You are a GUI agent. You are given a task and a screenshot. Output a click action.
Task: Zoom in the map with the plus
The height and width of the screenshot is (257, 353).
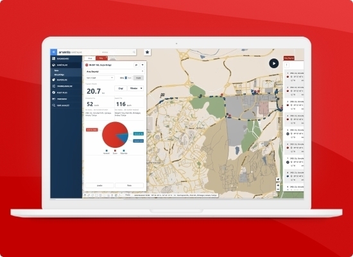tap(278, 185)
